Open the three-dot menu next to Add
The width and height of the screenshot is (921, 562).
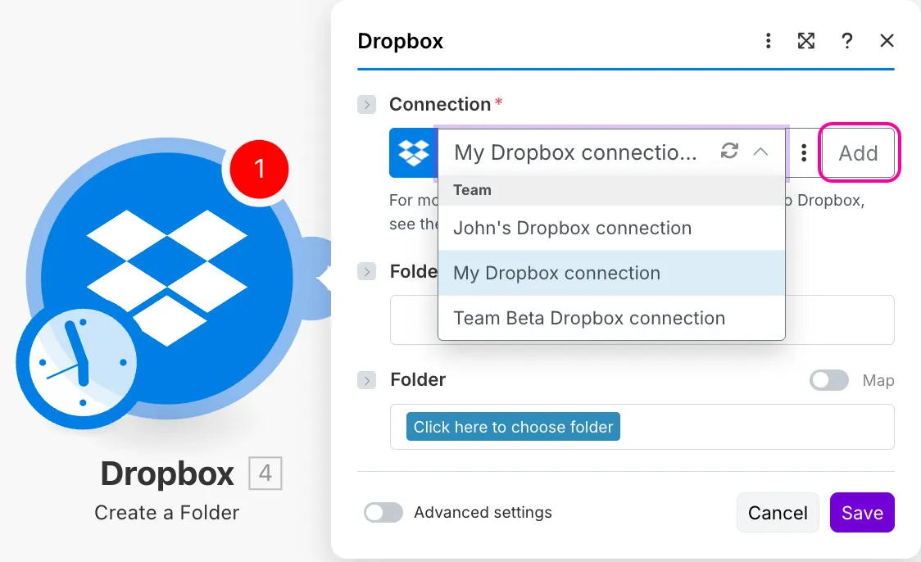tap(804, 152)
